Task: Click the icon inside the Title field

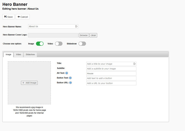Action: (134, 64)
